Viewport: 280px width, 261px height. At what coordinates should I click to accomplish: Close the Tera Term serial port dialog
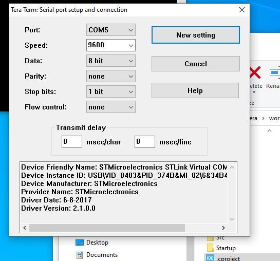pyautogui.click(x=242, y=10)
